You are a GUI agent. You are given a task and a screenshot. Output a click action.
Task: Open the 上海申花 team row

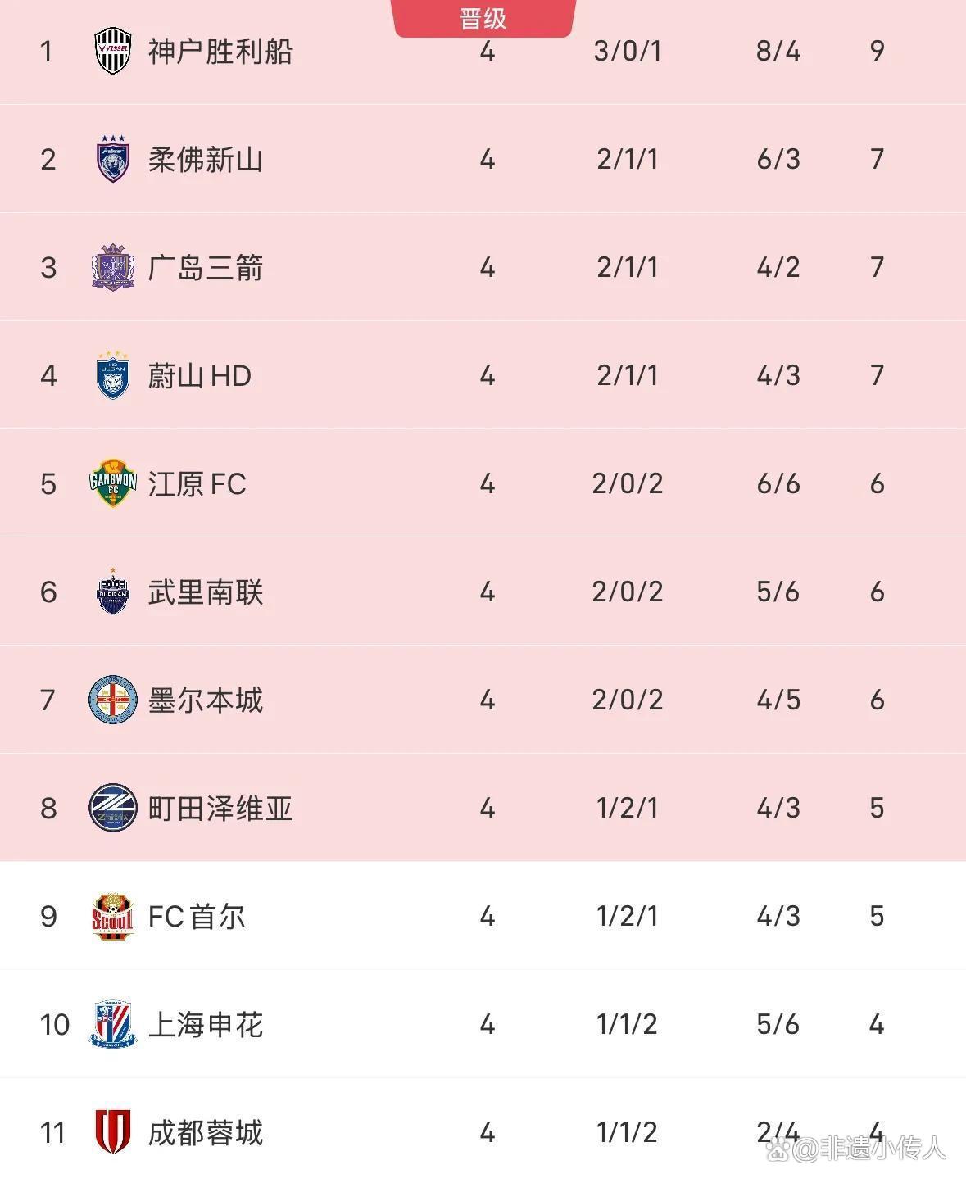(x=205, y=1024)
